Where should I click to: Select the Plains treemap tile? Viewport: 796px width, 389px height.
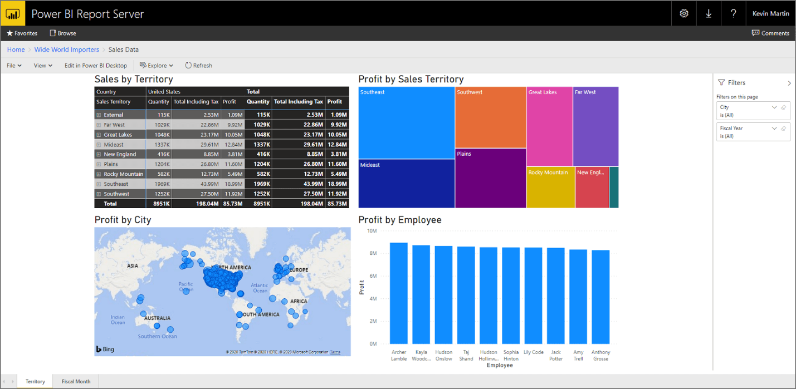pos(491,178)
